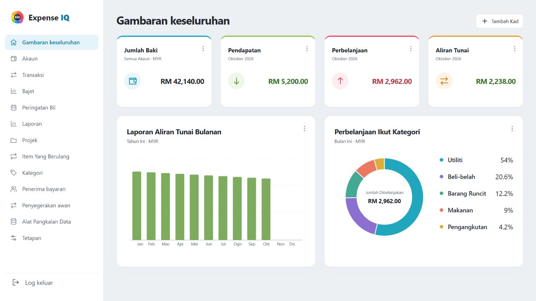The height and width of the screenshot is (301, 536).
Task: Click the down arrow icon in Pendapatan card
Action: click(237, 81)
